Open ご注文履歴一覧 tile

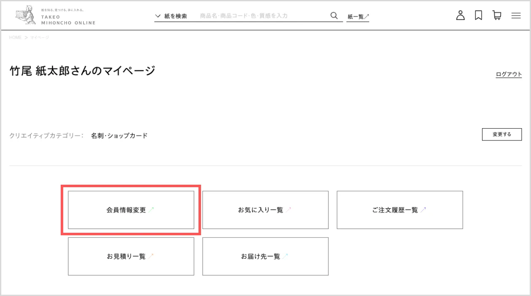coord(400,210)
